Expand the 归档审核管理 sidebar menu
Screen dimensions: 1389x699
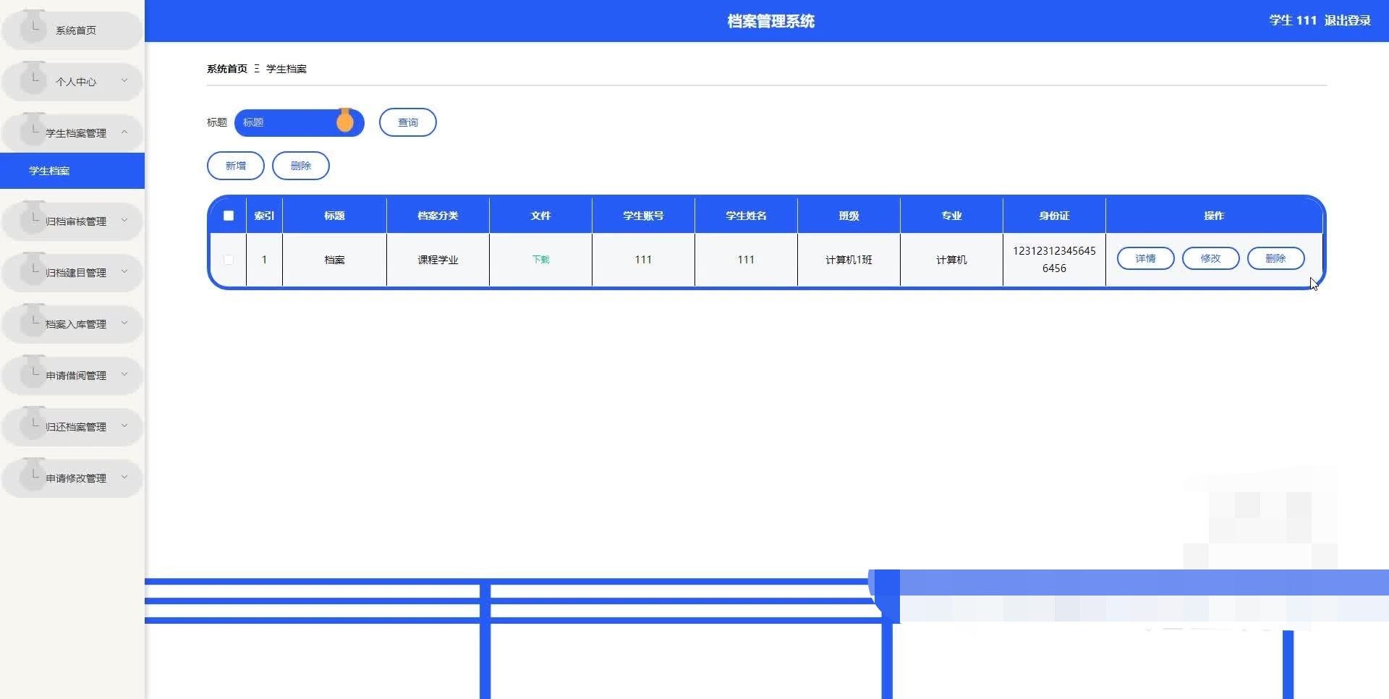(x=72, y=221)
